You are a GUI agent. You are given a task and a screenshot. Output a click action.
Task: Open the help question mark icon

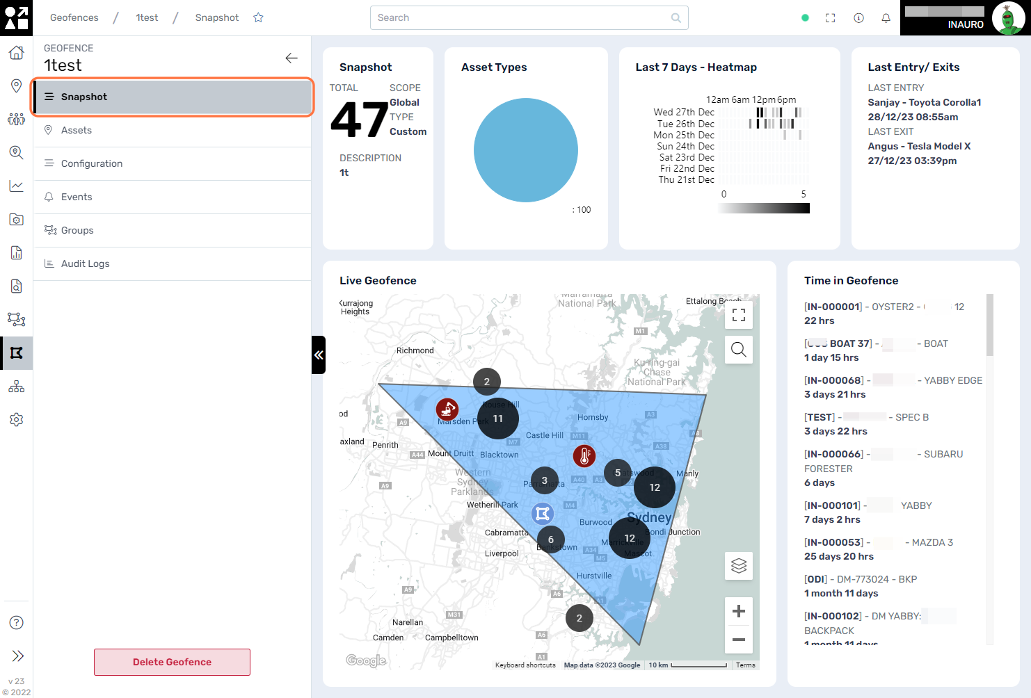16,622
